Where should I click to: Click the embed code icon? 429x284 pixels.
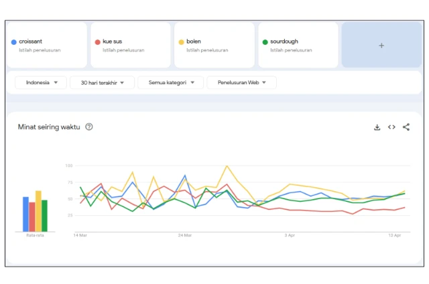click(391, 127)
